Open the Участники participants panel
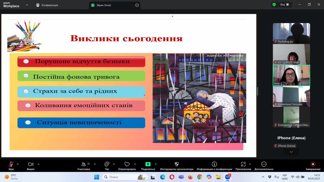 tap(84, 166)
